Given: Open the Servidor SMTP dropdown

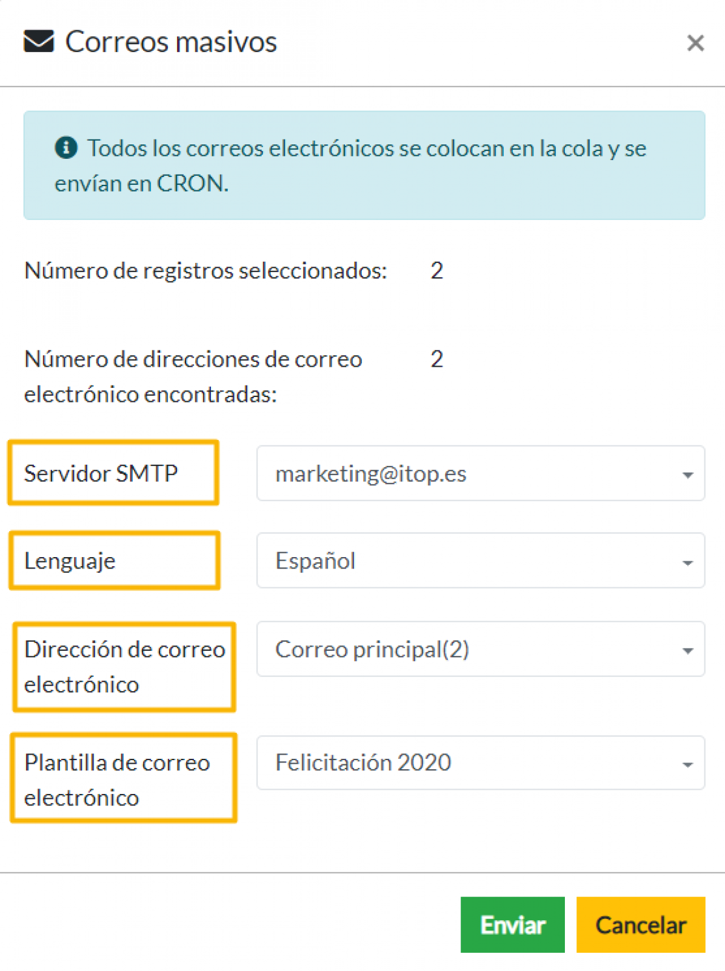Looking at the screenshot, I should [x=480, y=473].
